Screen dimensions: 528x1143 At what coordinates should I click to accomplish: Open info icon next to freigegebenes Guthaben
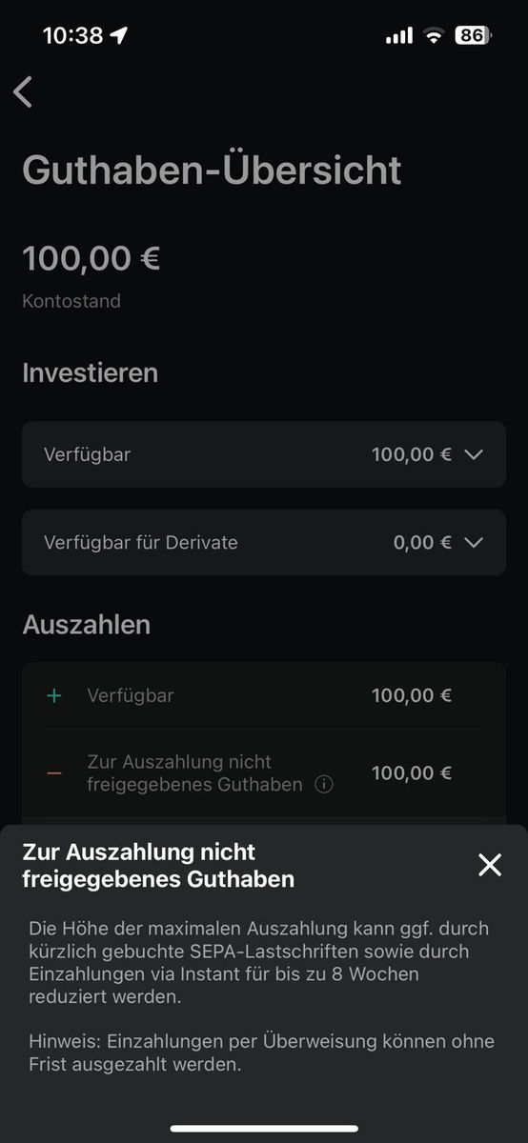pyautogui.click(x=324, y=785)
